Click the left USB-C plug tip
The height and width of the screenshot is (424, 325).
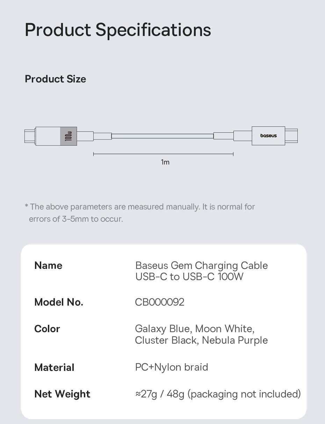[x=30, y=136]
